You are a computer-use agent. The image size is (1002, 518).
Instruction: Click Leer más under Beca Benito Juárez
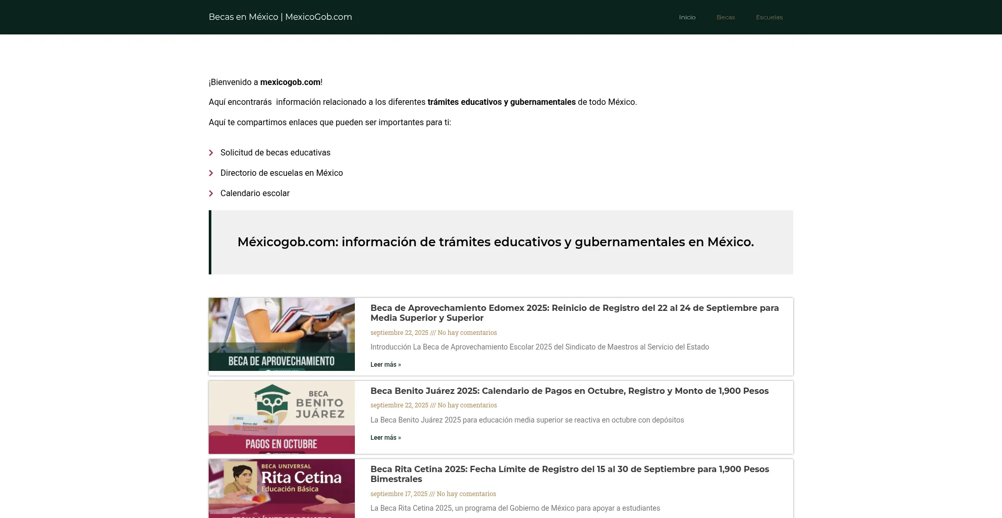tap(386, 437)
